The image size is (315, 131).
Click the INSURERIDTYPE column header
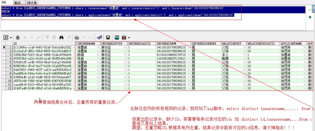[114, 44]
